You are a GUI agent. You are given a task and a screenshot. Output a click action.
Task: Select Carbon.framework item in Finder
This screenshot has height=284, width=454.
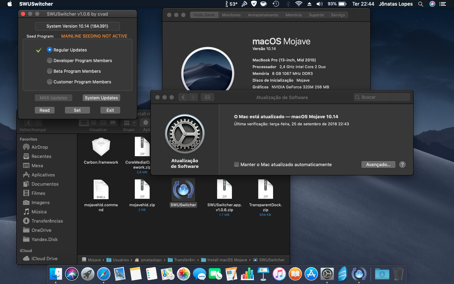coord(101,147)
